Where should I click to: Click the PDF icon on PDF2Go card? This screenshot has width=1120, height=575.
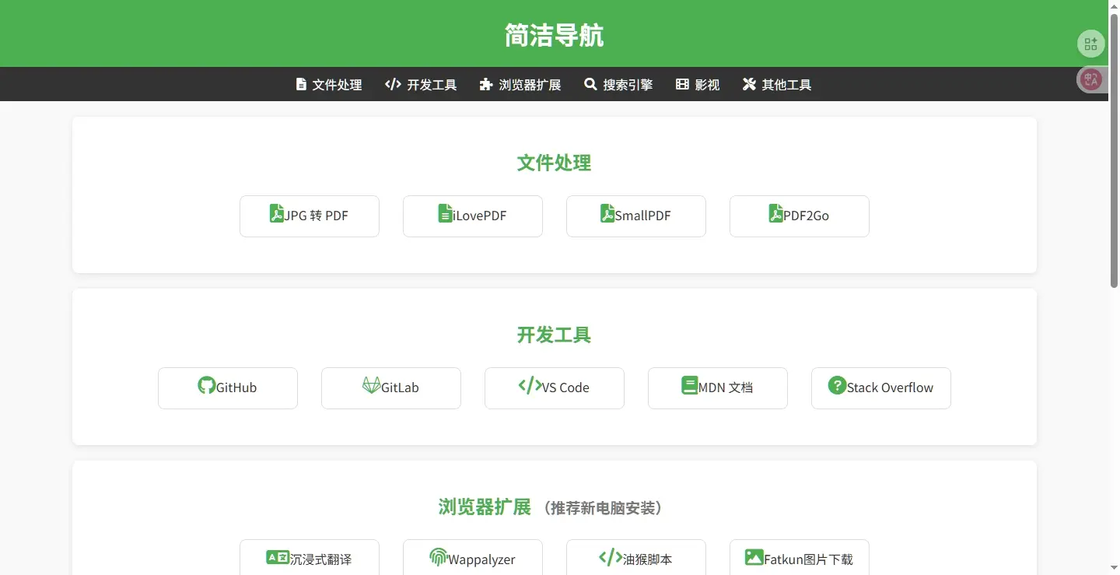point(775,213)
